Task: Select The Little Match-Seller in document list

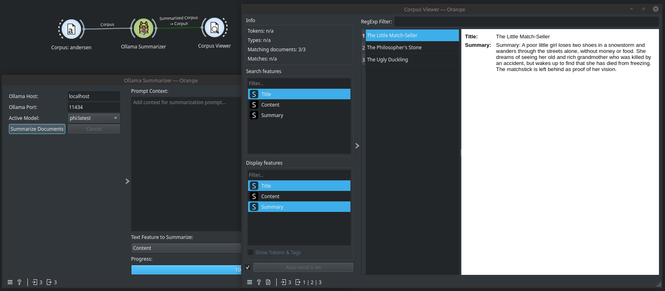Action: pos(412,35)
